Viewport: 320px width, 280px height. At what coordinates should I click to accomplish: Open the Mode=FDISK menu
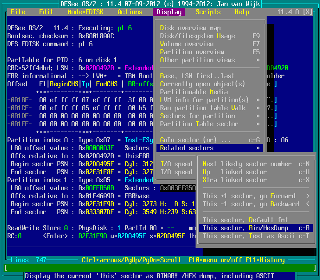pyautogui.click(x=85, y=12)
